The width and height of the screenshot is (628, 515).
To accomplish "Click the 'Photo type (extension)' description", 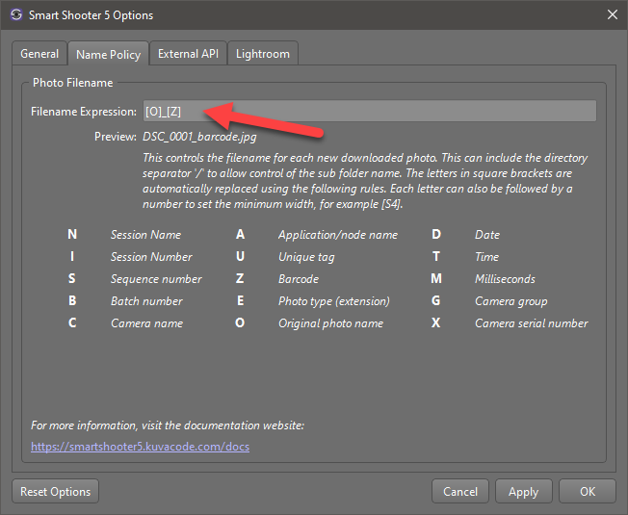I will click(334, 301).
